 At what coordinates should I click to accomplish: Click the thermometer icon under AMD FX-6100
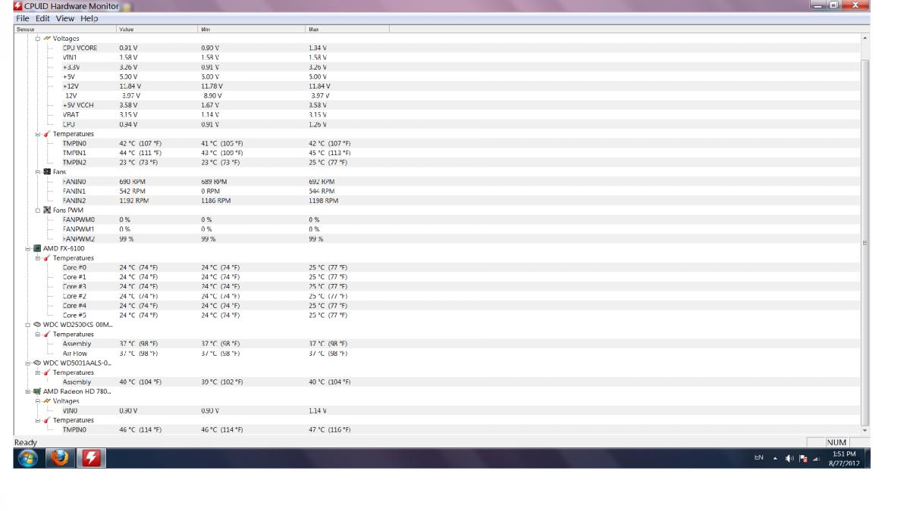[47, 258]
